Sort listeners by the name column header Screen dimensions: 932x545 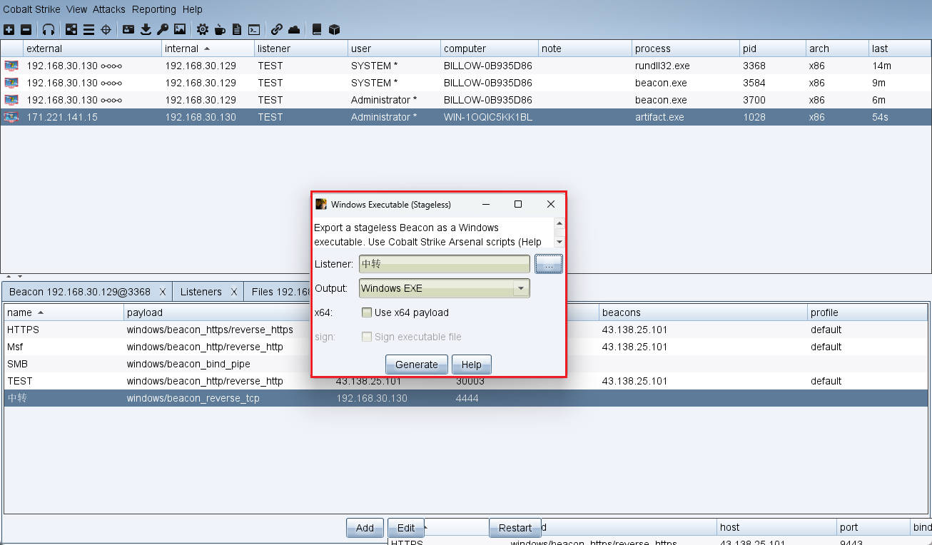coord(64,312)
